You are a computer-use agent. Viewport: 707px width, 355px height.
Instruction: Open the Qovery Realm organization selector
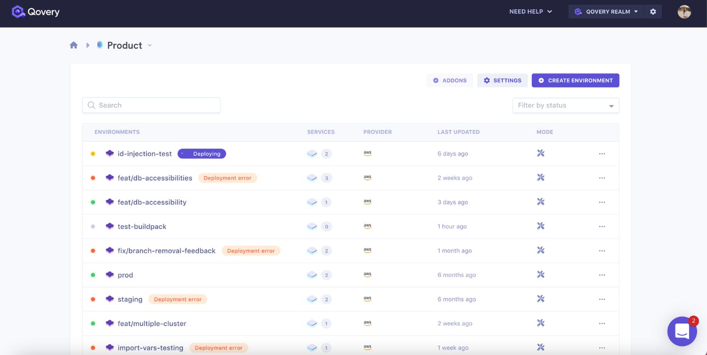pyautogui.click(x=607, y=11)
